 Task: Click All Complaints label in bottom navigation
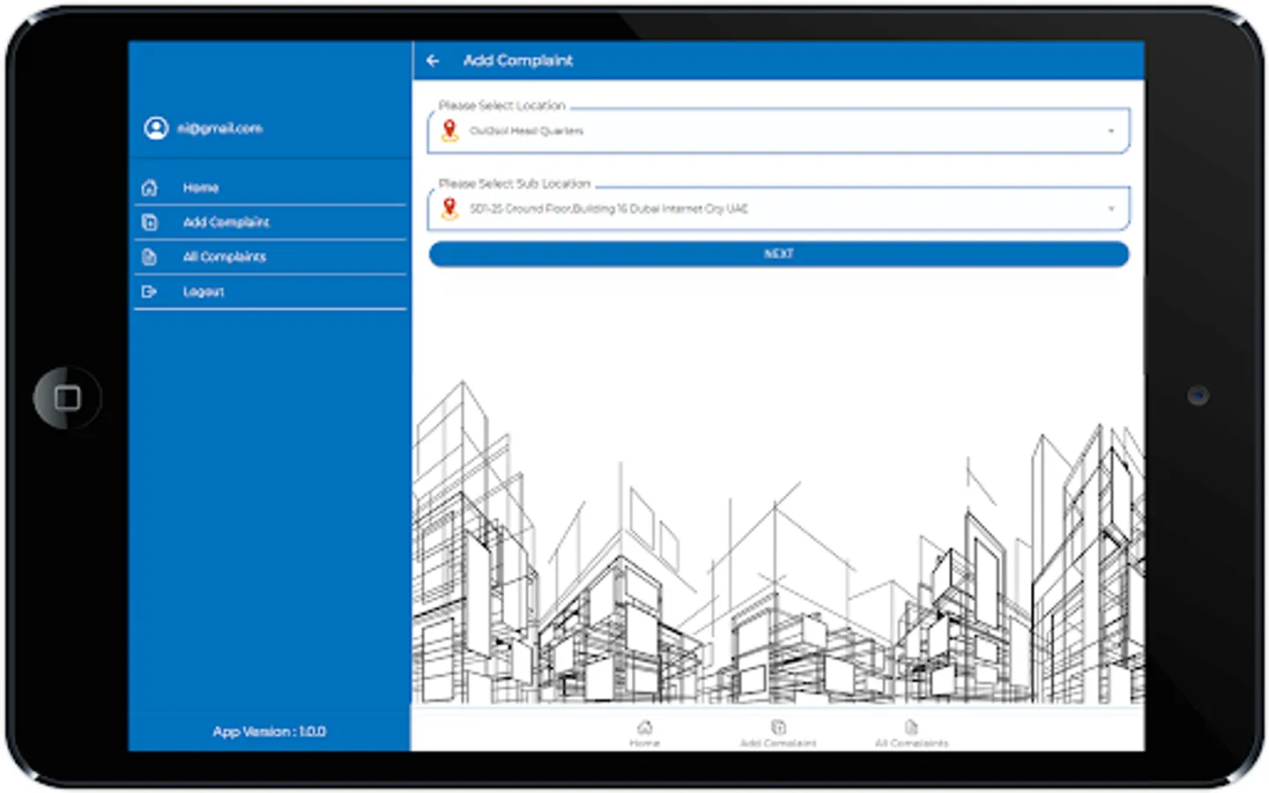912,744
